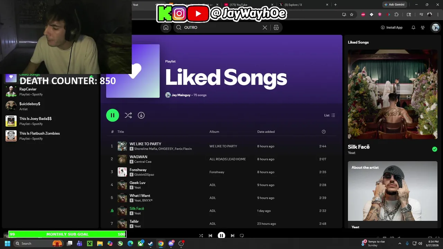
Task: Open RapCaviar playlist in sidebar
Action: pos(51,92)
